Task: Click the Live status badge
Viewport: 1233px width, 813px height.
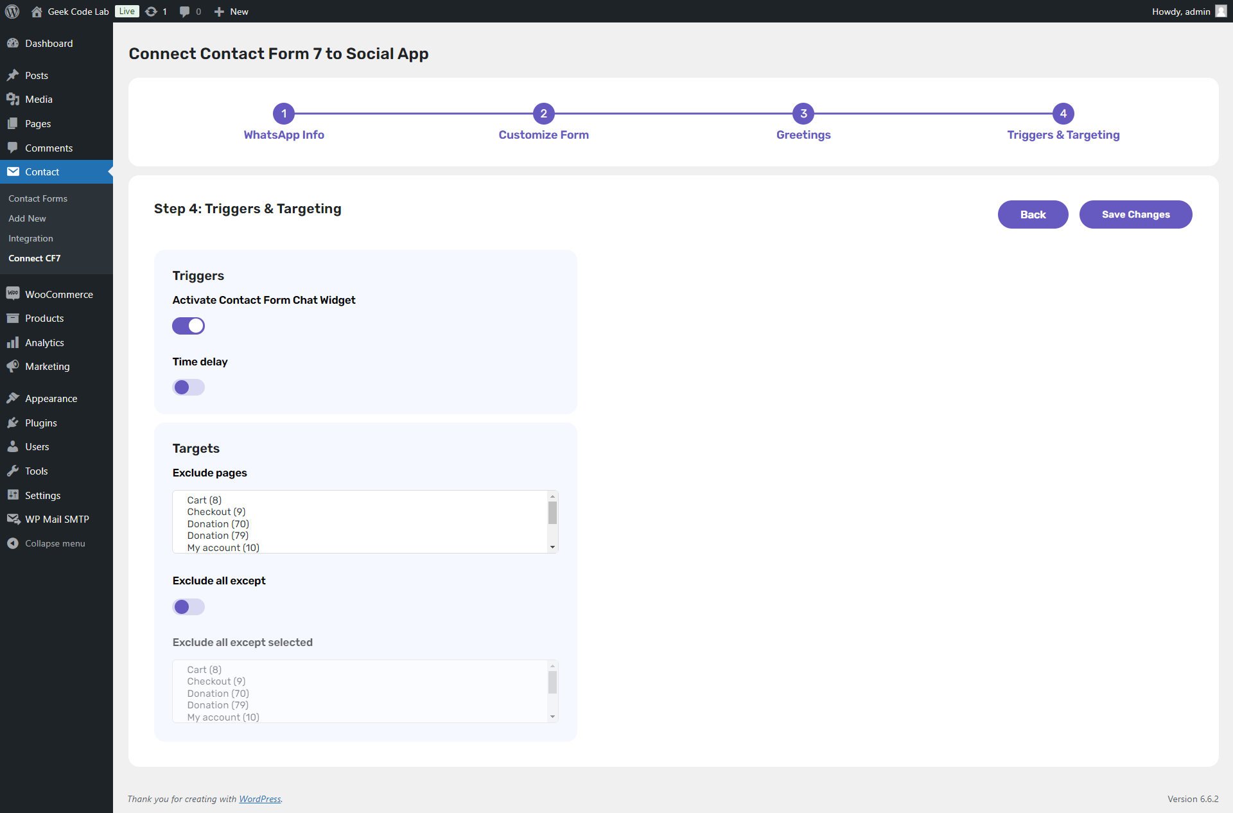Action: (x=127, y=12)
